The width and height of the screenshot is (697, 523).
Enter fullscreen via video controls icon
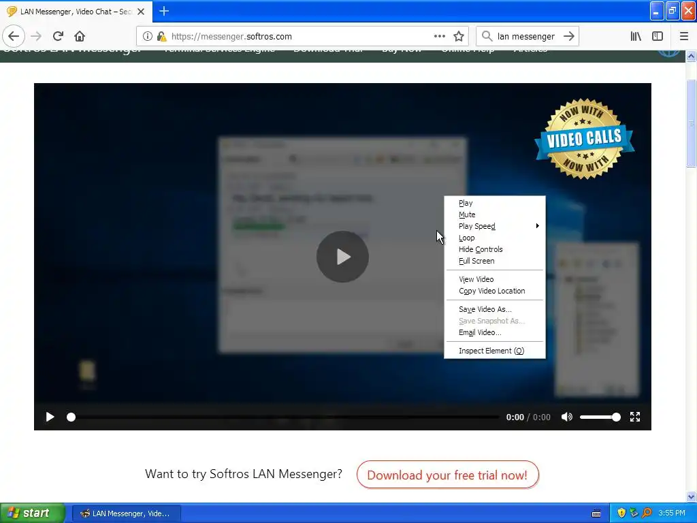tap(635, 417)
